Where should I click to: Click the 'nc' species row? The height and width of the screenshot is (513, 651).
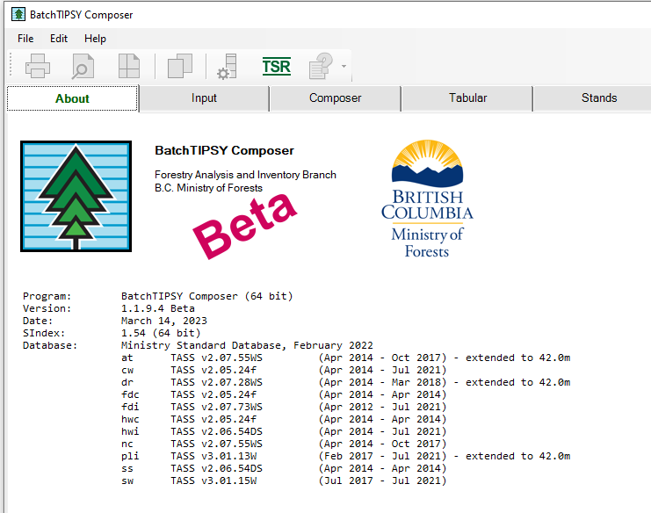click(284, 444)
